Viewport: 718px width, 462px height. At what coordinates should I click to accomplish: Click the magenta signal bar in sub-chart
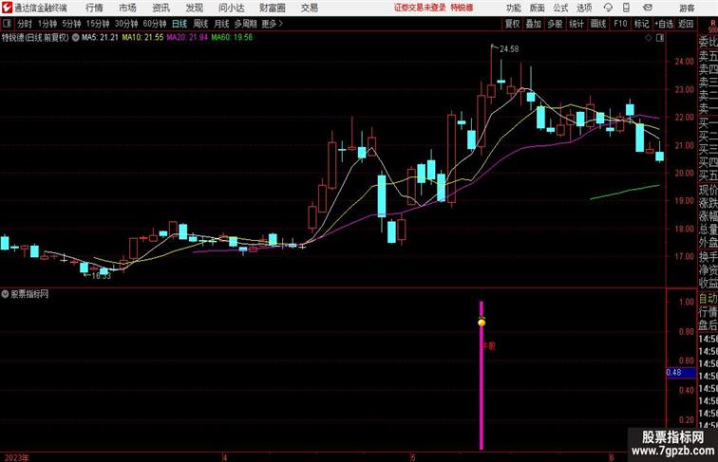coord(482,375)
